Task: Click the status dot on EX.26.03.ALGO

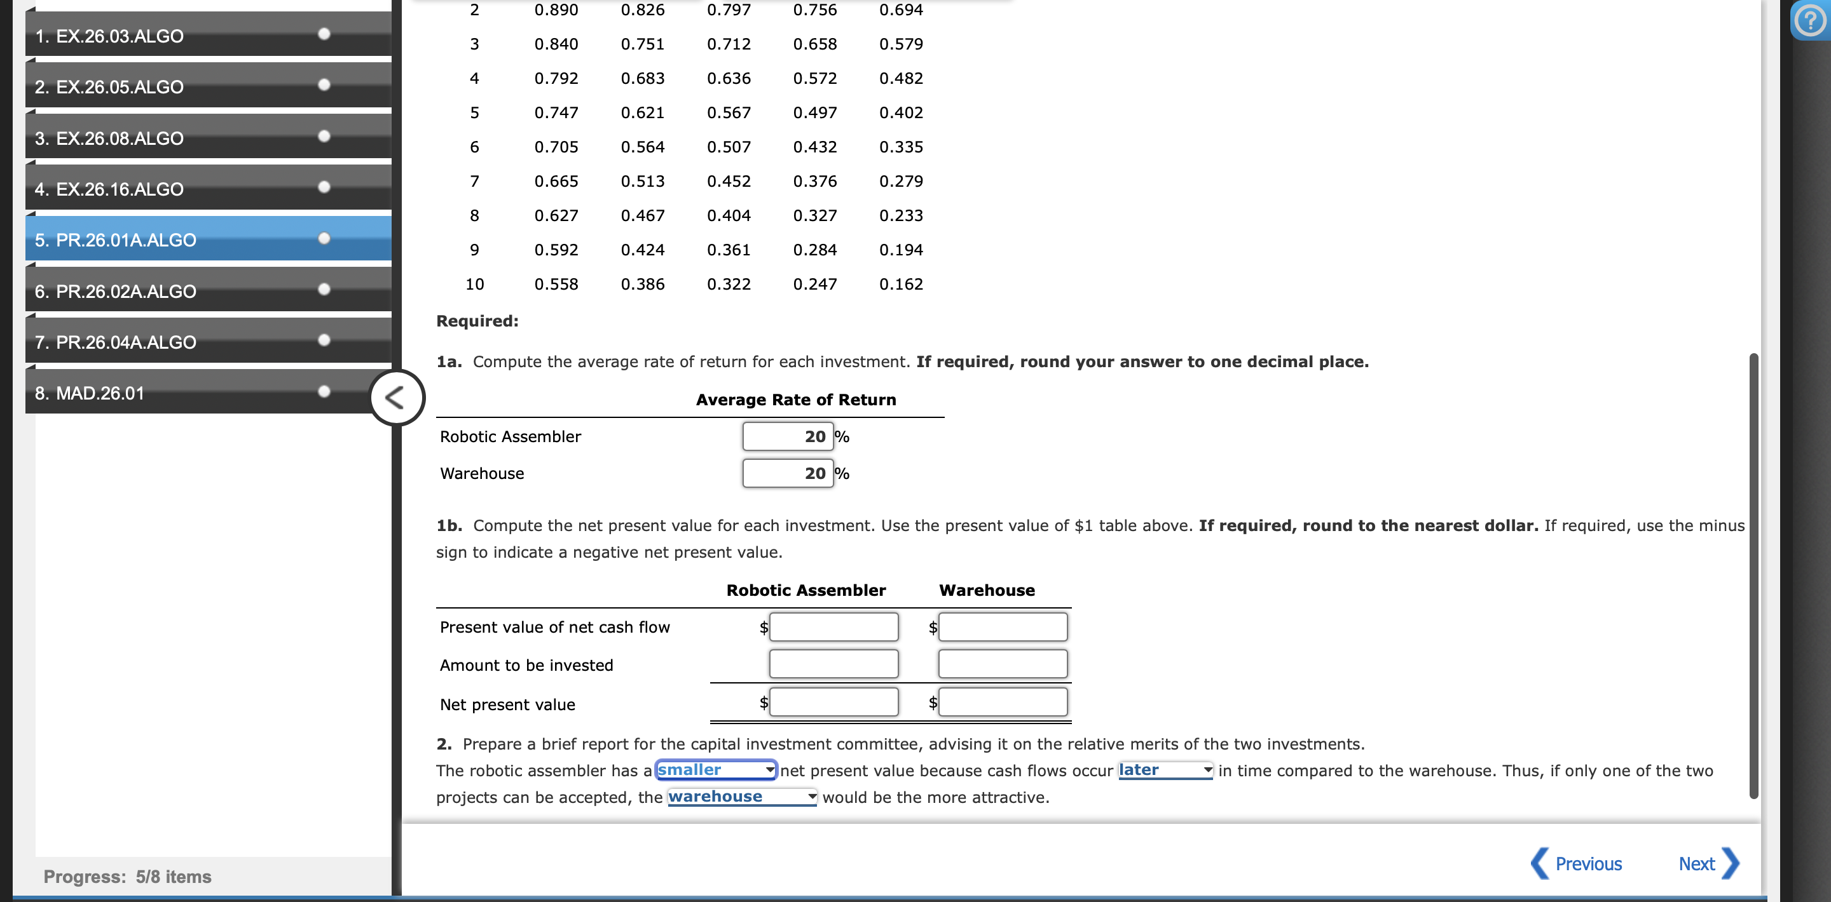Action: pyautogui.click(x=325, y=34)
